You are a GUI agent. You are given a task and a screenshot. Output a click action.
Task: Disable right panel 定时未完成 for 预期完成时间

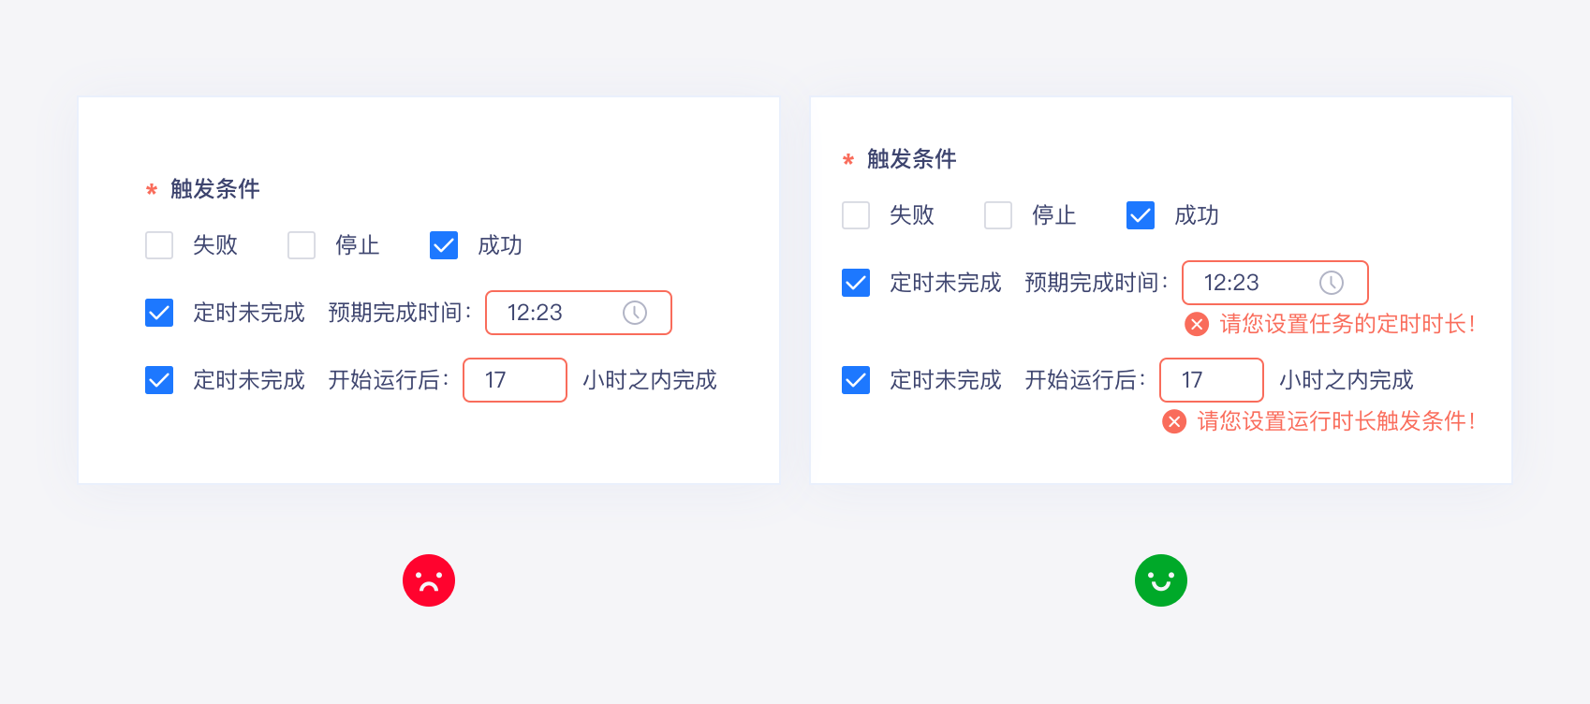[856, 283]
